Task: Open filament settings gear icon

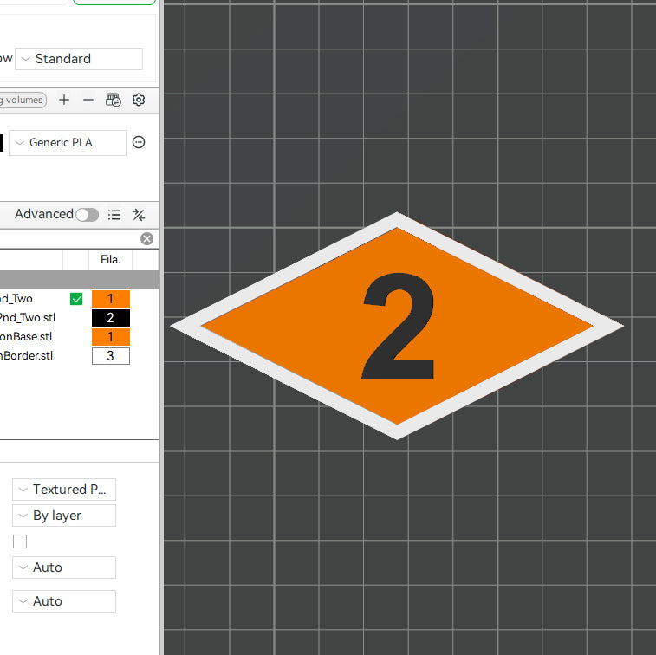Action: (139, 101)
